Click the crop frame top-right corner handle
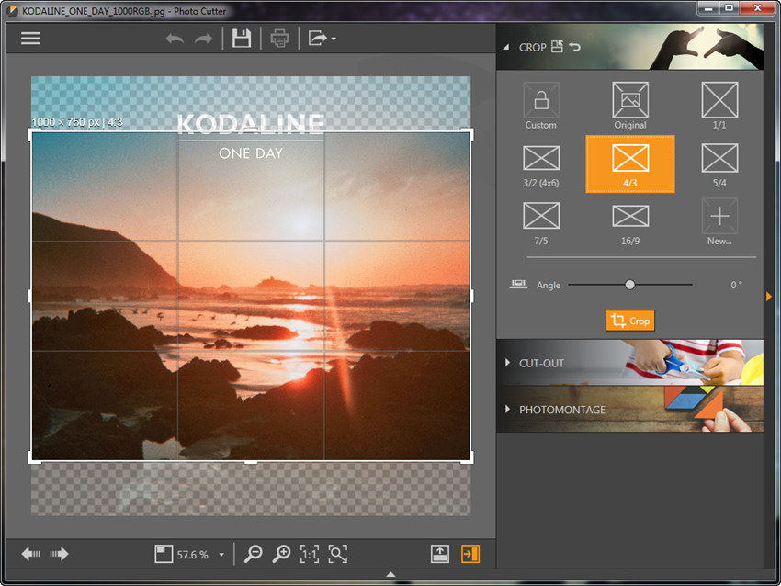This screenshot has height=586, width=781. point(469,133)
